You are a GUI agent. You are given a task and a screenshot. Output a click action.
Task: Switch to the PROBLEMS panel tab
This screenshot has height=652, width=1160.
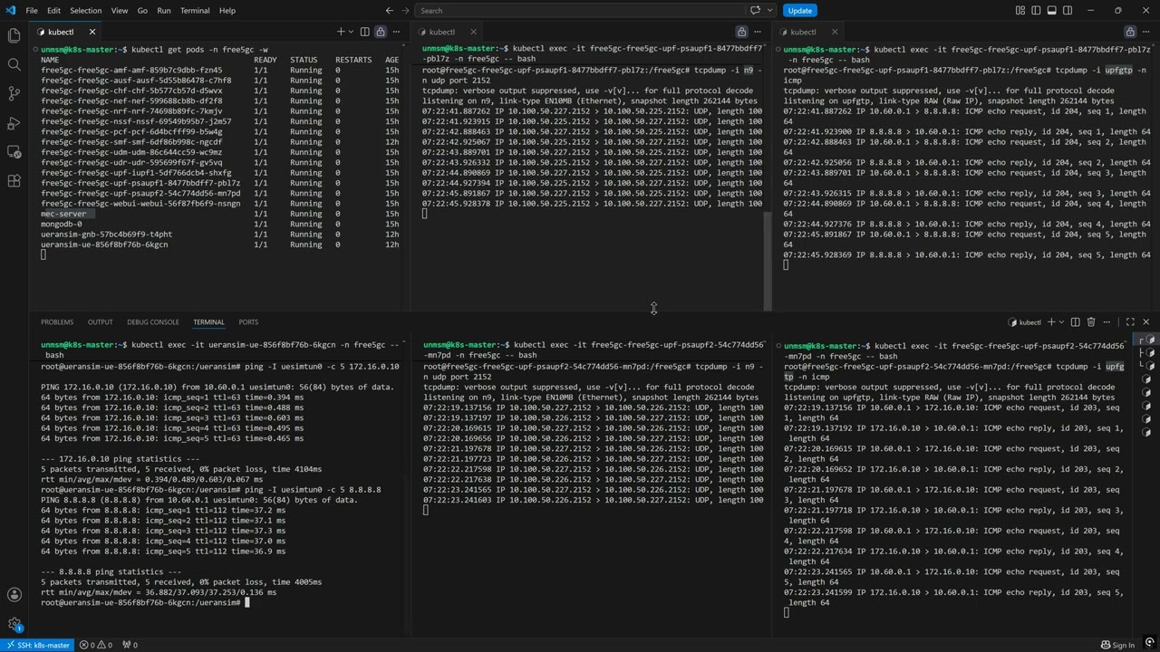[57, 321]
